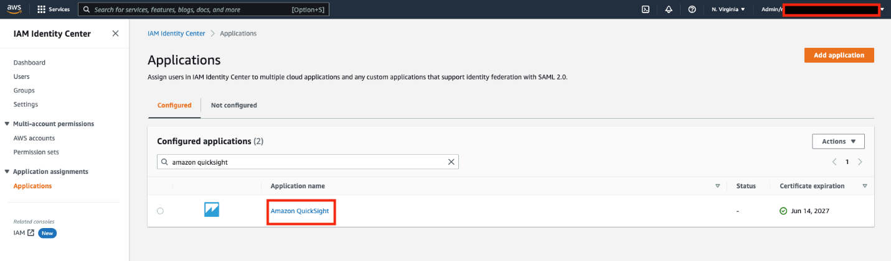Click the AWS logo home icon
Viewport: 891px width, 261px height.
14,9
